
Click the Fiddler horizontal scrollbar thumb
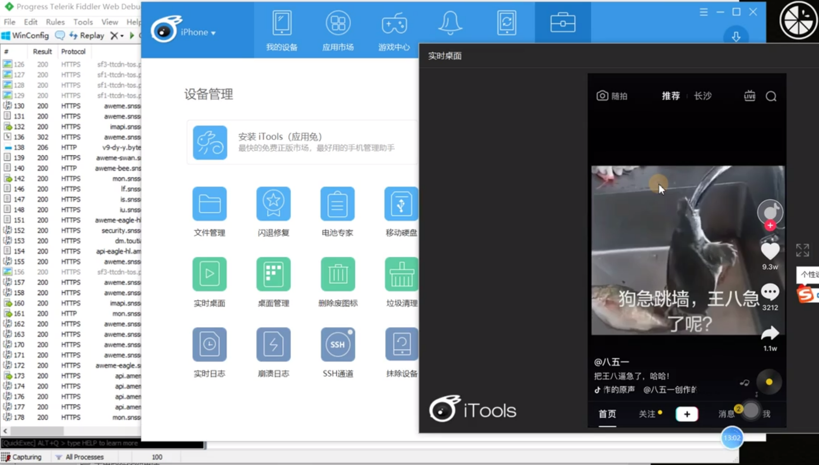37,431
